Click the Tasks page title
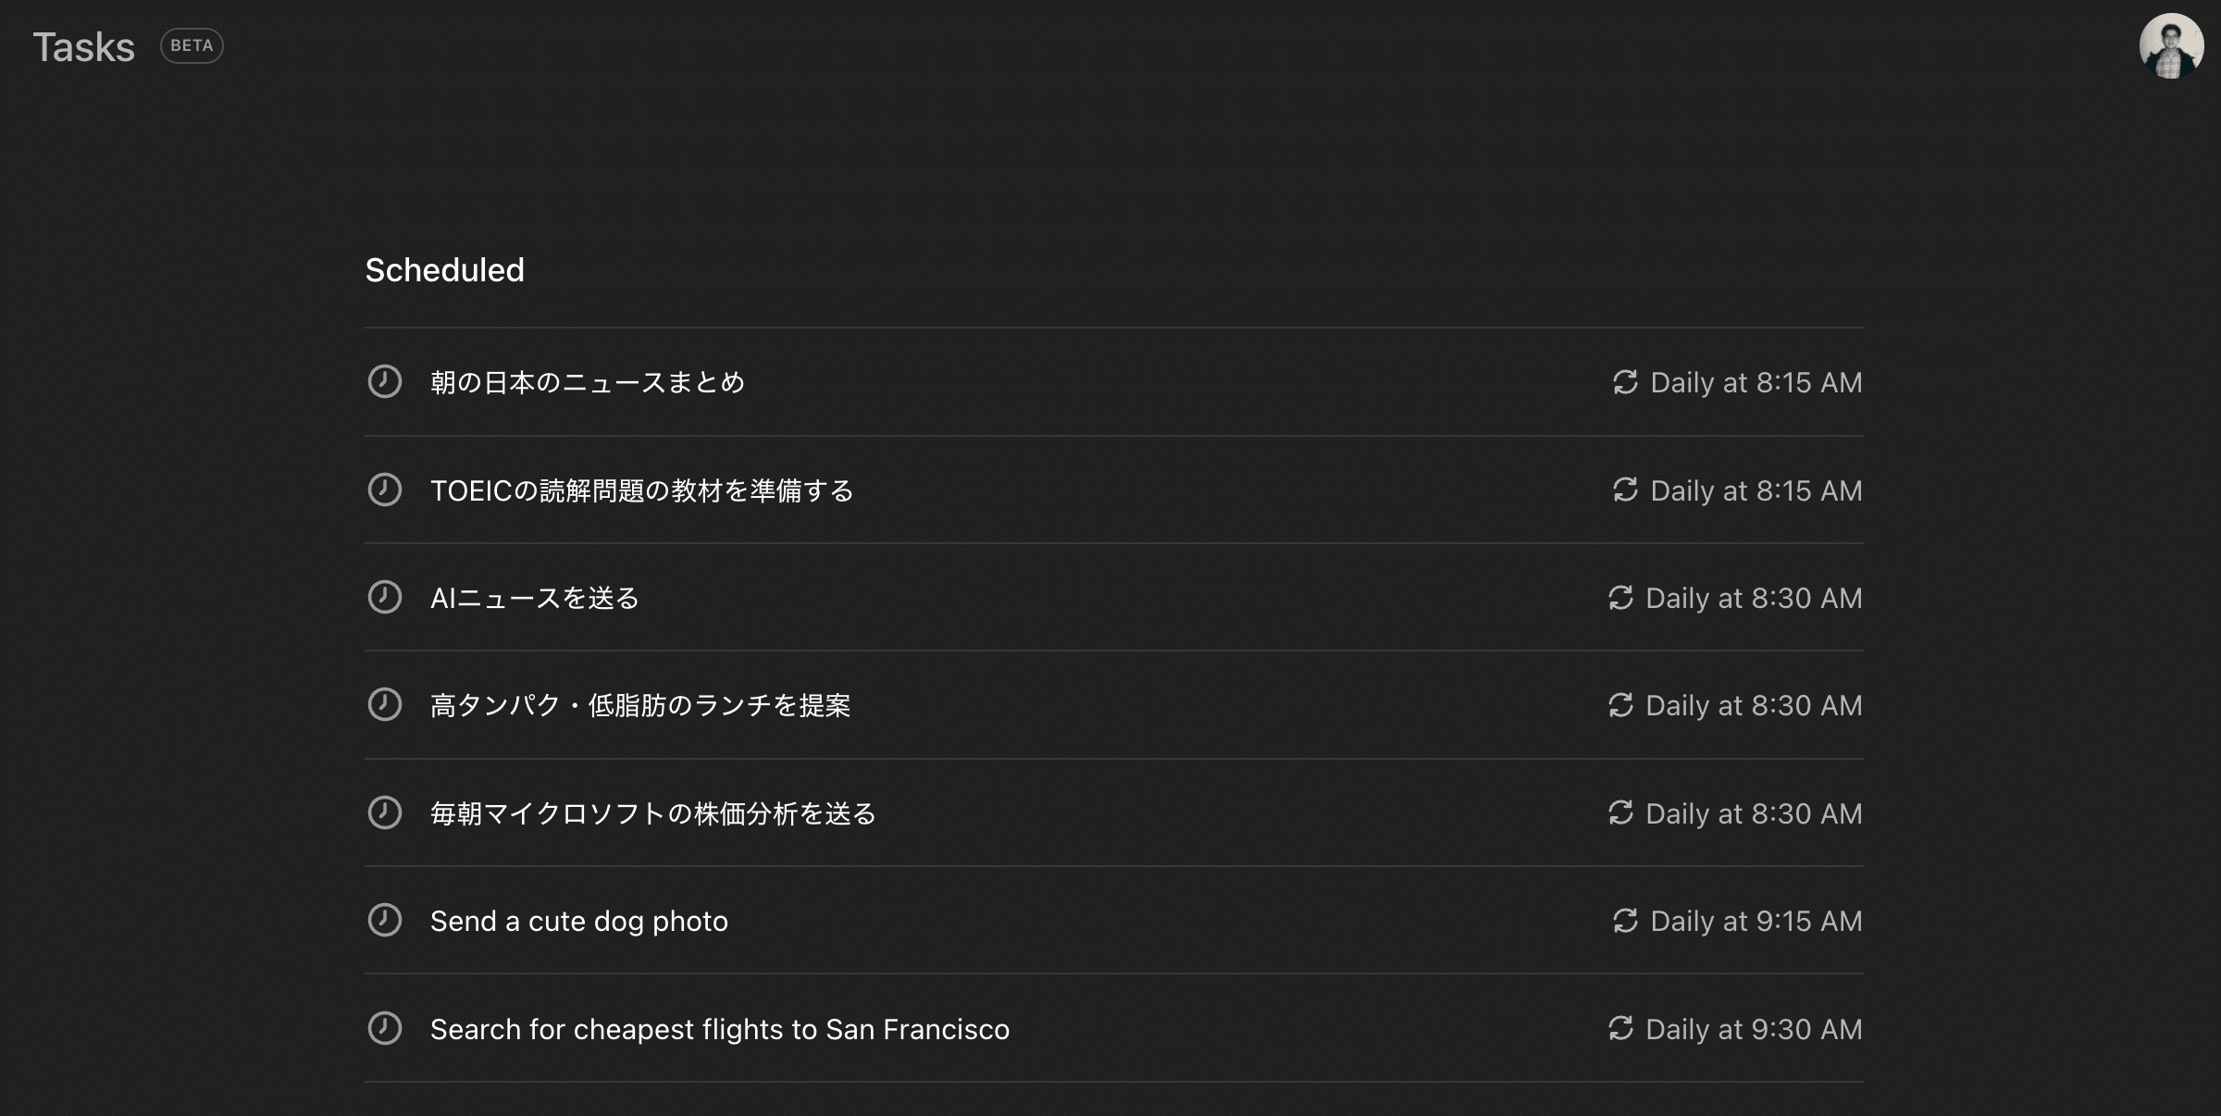Image resolution: width=2221 pixels, height=1116 pixels. click(84, 47)
